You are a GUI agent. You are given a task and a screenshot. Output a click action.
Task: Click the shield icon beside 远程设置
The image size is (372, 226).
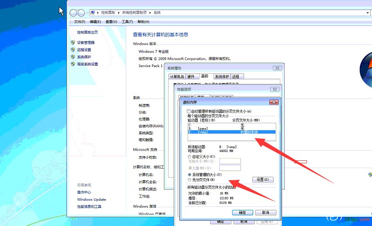click(x=73, y=50)
